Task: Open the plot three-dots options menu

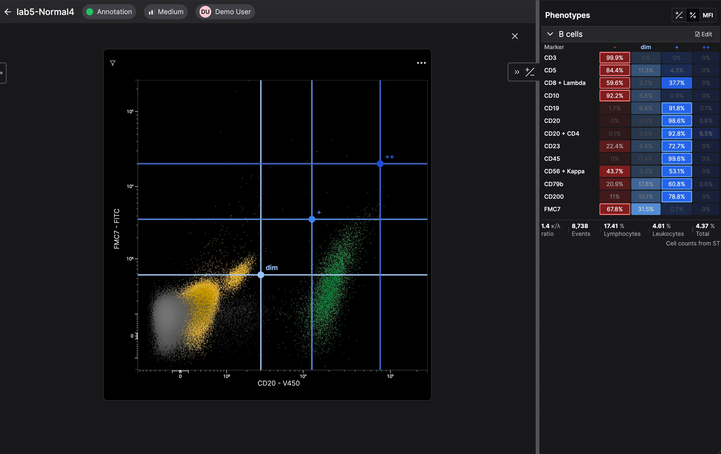Action: coord(421,63)
